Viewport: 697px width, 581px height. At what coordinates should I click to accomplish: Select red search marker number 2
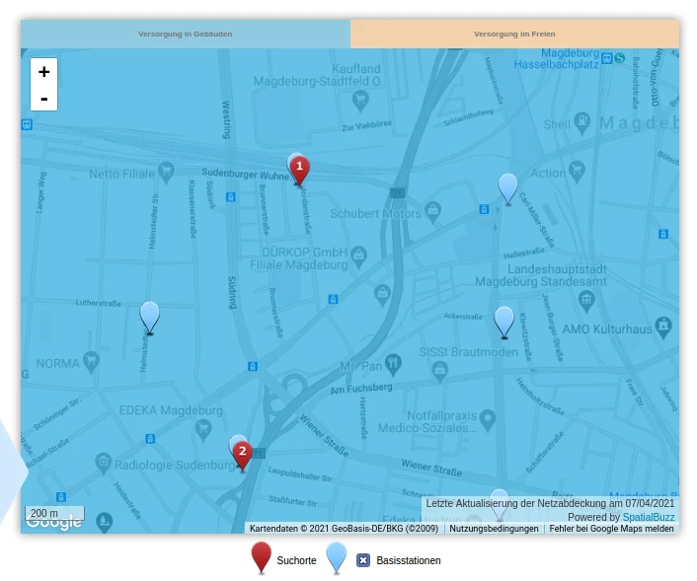[242, 456]
